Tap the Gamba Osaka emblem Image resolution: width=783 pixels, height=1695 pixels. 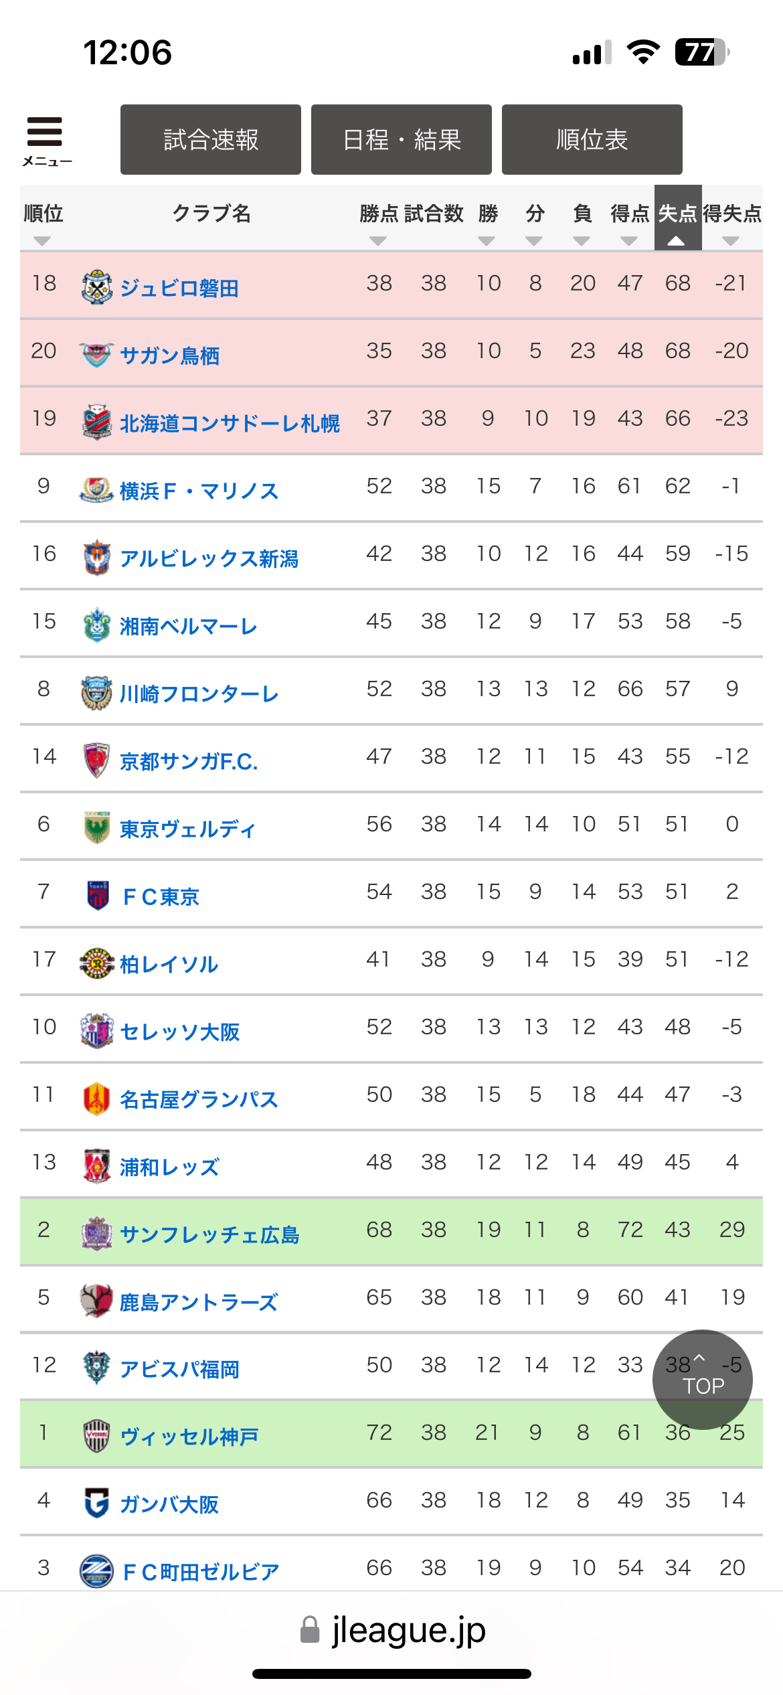(x=97, y=1504)
